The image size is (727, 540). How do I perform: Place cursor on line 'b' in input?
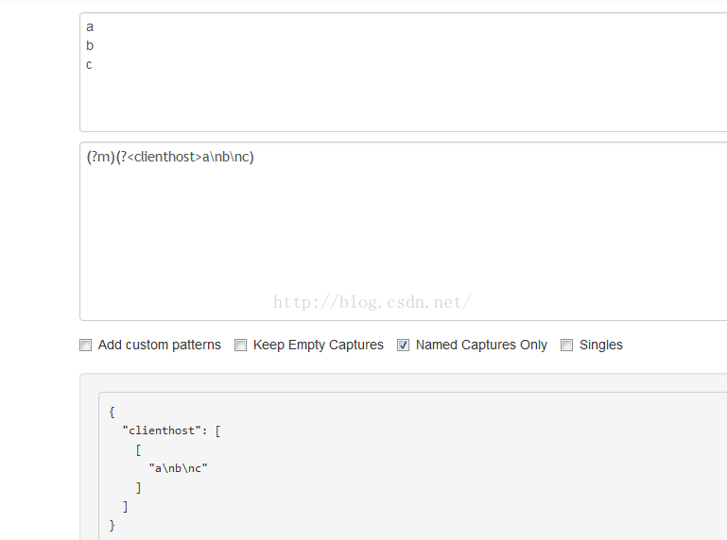tap(90, 45)
